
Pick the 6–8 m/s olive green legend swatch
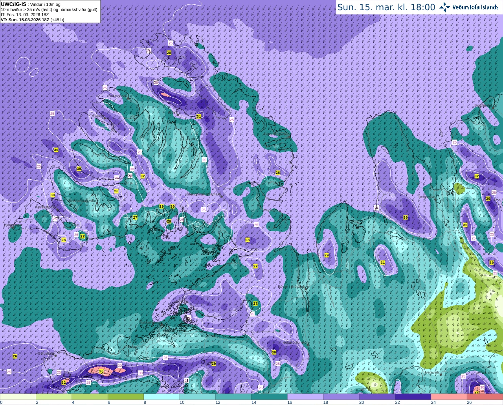coord(126,397)
